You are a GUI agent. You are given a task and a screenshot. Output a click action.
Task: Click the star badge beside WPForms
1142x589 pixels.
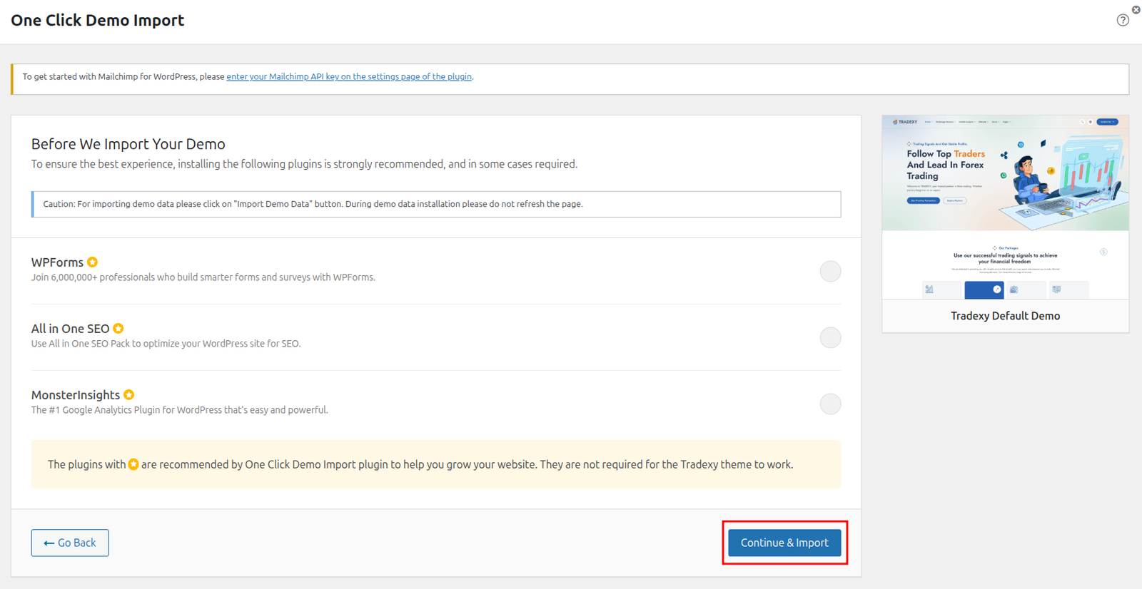[x=93, y=262]
